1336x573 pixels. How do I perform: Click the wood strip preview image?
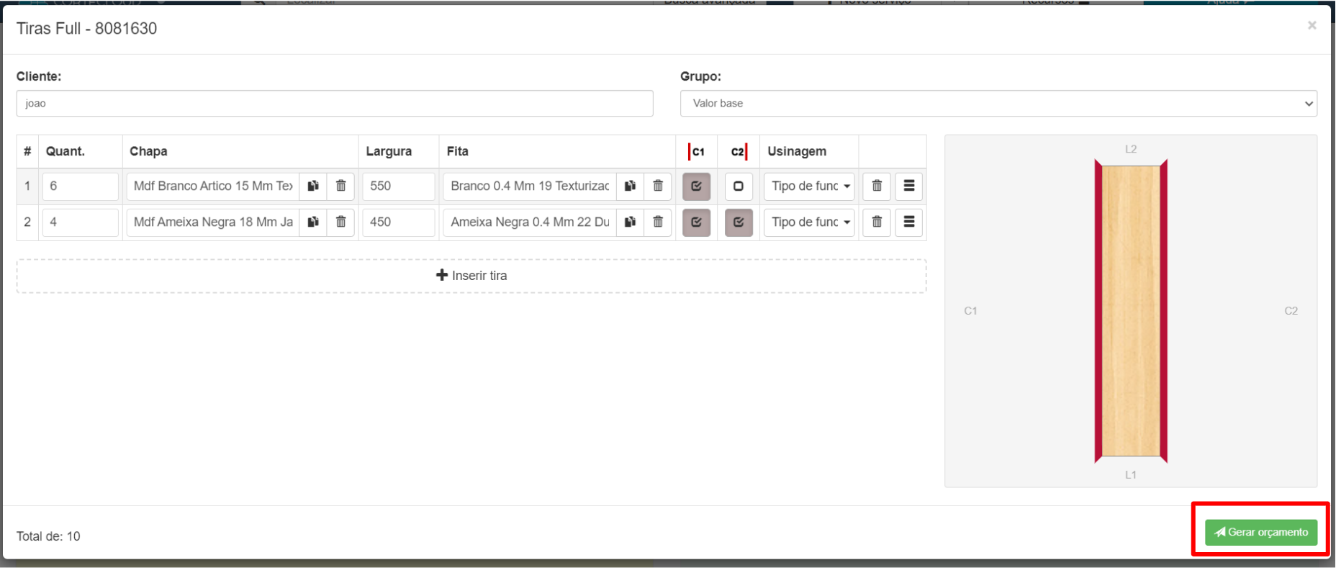(1131, 311)
